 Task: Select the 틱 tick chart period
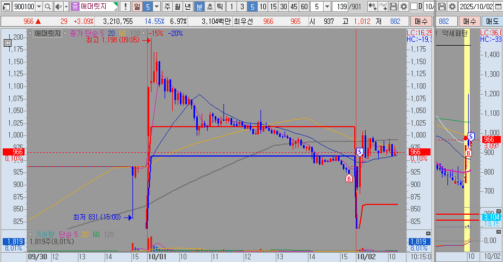(220, 7)
